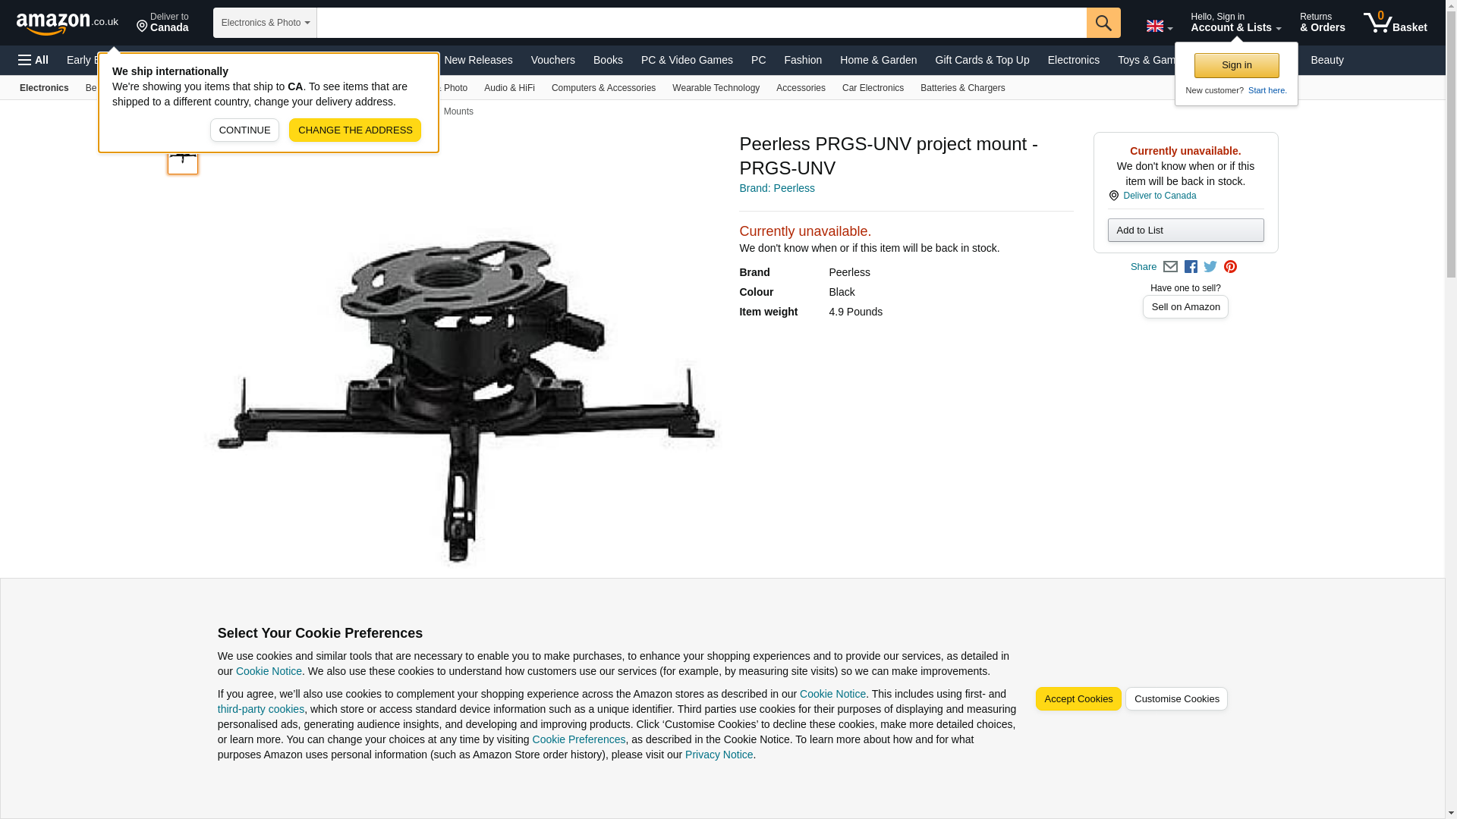Click the CHANGE THE ADDRESS button

tap(355, 130)
